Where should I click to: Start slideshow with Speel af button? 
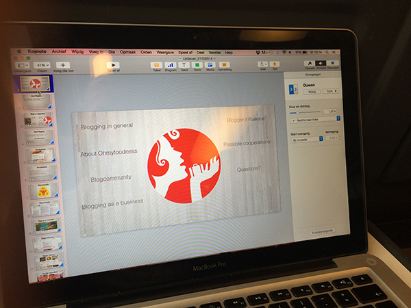click(113, 65)
